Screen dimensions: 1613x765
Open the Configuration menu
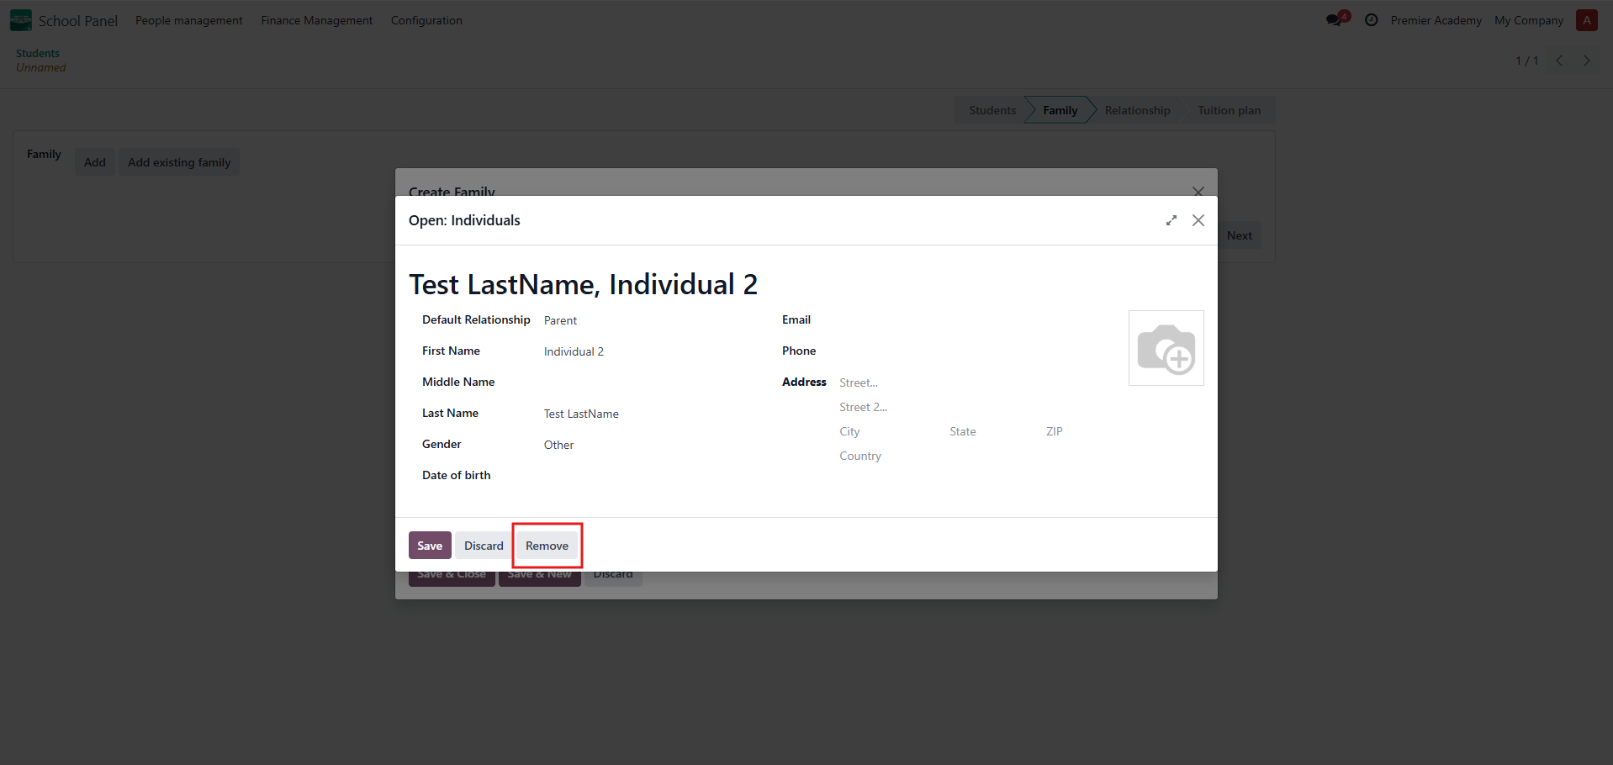coord(426,20)
